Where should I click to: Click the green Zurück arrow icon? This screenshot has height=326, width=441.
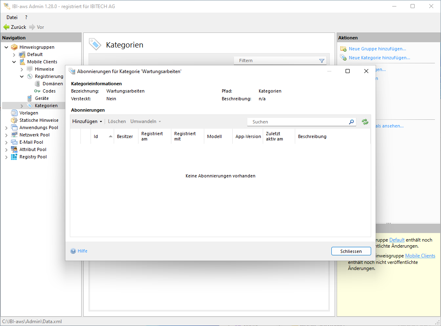(x=6, y=27)
